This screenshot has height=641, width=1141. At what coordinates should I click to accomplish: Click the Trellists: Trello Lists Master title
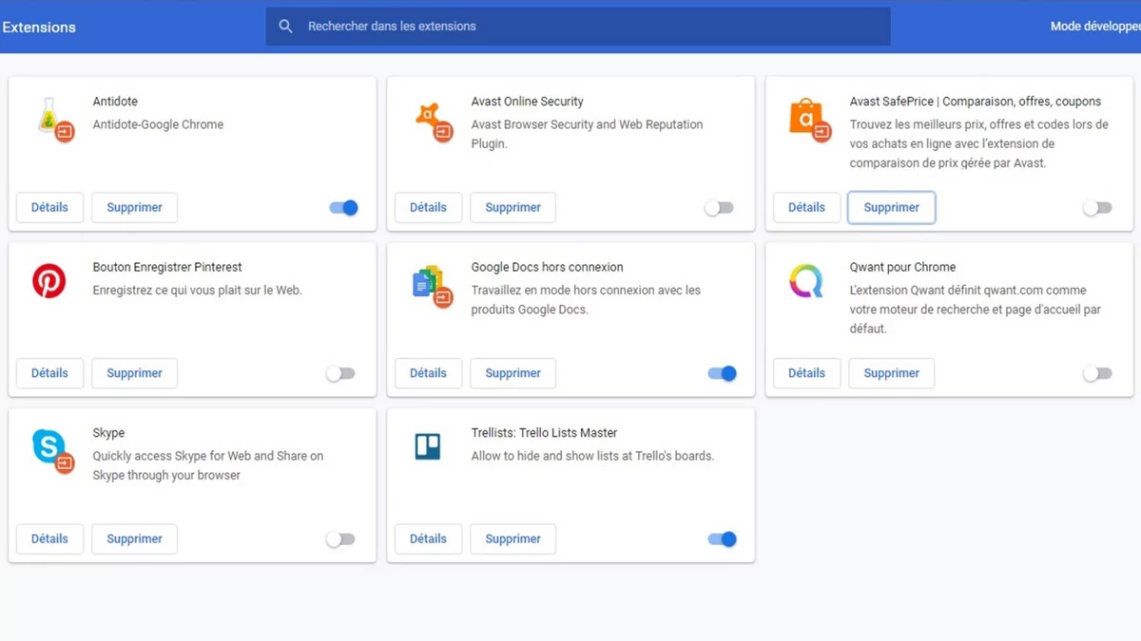tap(544, 433)
